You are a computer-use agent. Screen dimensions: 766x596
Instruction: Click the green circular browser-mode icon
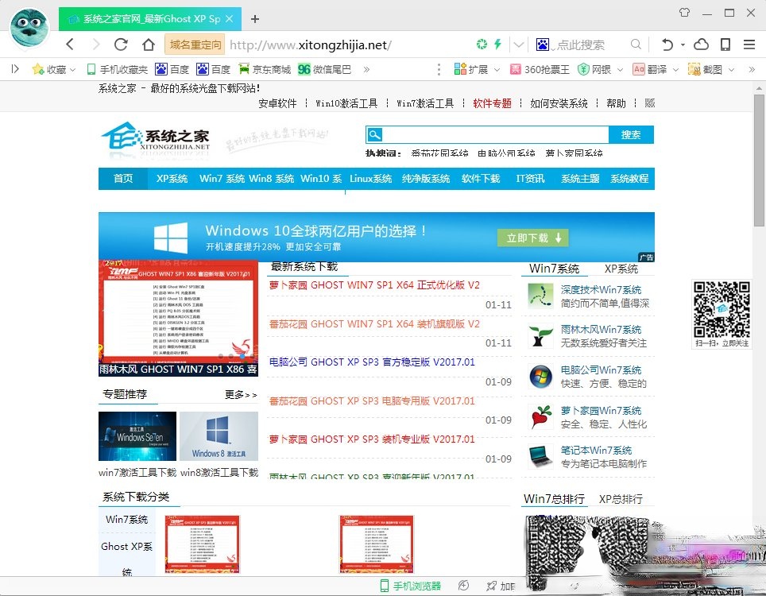point(482,45)
